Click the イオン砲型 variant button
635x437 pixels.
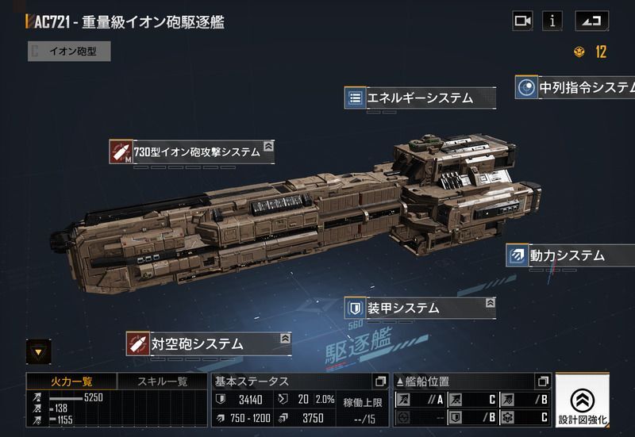69,52
